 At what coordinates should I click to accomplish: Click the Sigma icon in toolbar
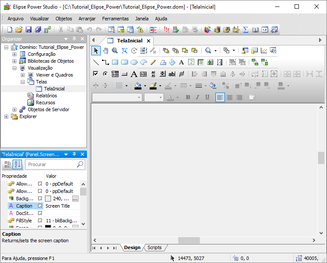coord(246,30)
